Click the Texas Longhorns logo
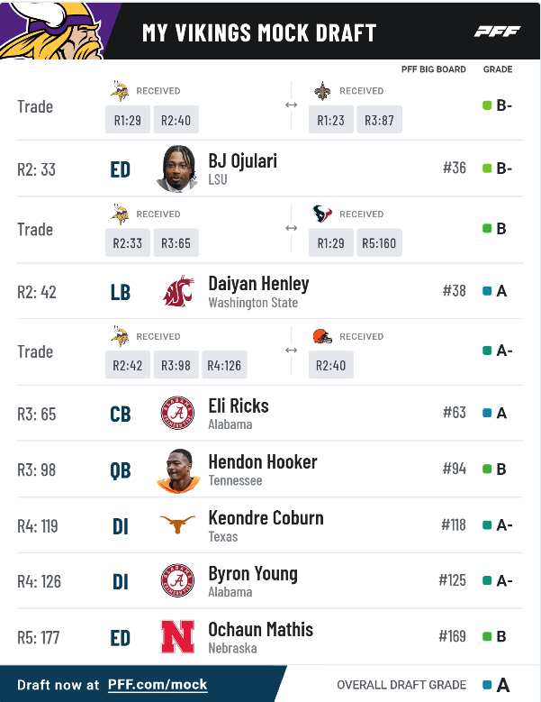The height and width of the screenshot is (702, 541). 177,525
